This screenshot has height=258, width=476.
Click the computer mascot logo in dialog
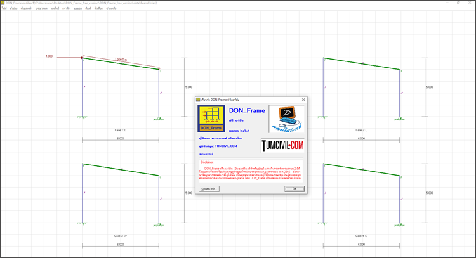pyautogui.click(x=286, y=119)
